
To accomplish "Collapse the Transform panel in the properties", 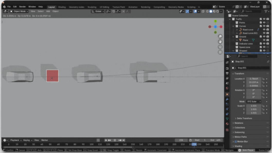I will pyautogui.click(x=239, y=74).
